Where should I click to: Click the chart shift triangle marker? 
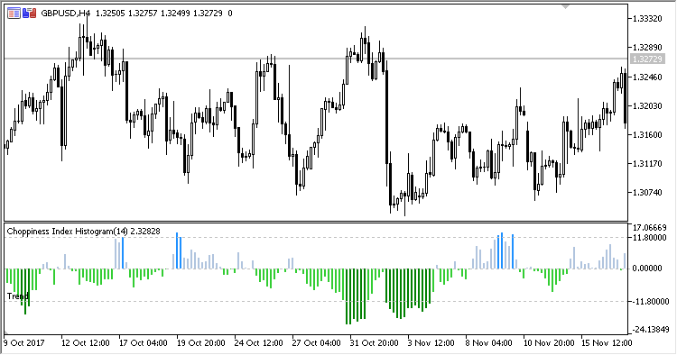click(565, 7)
